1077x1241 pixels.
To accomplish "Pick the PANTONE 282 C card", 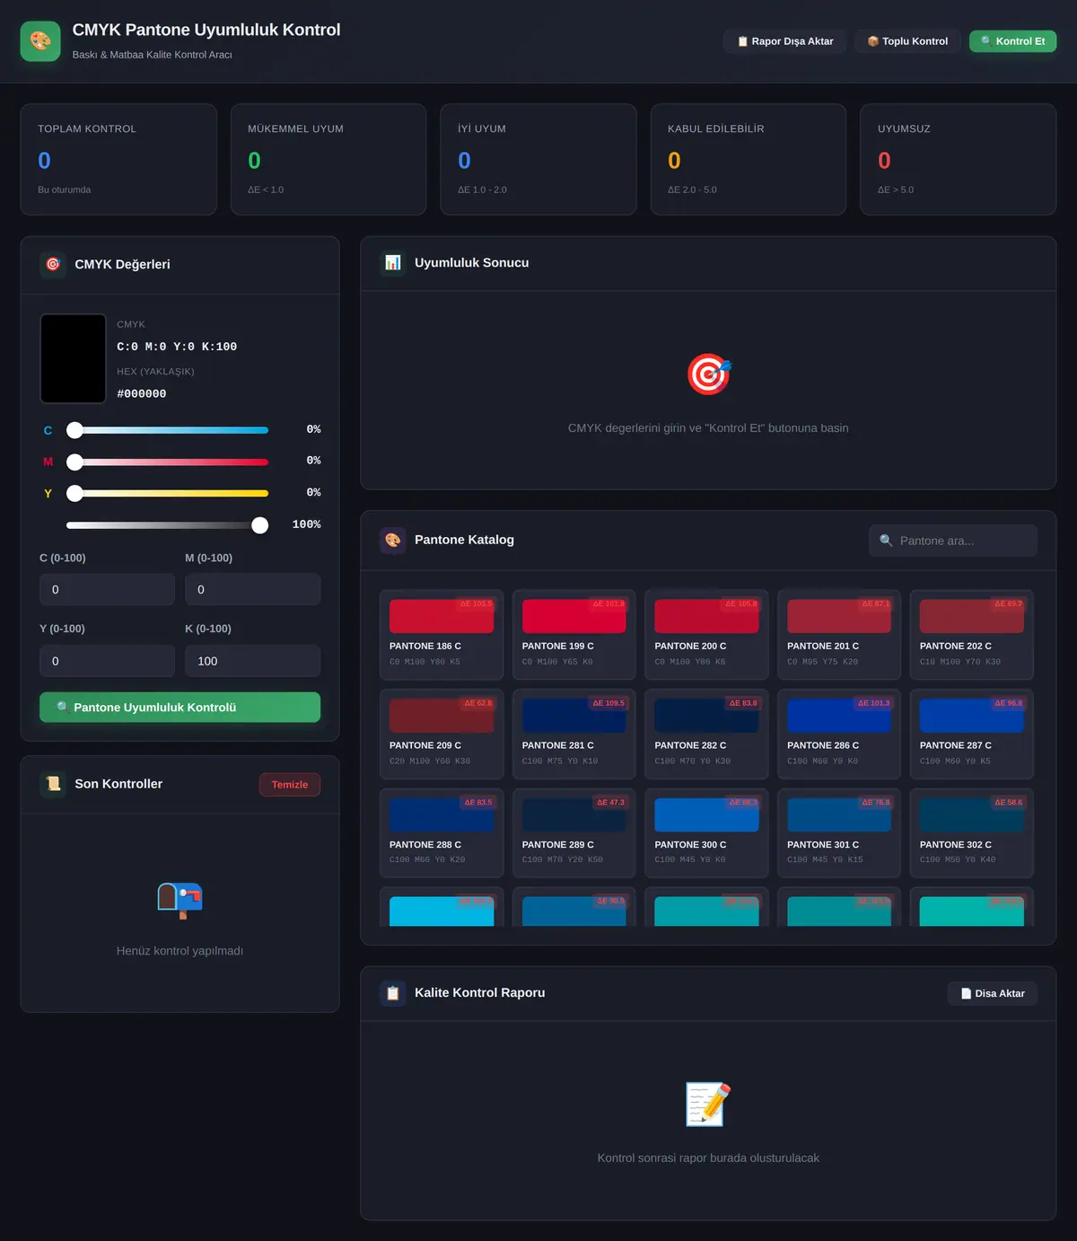I will click(x=706, y=734).
